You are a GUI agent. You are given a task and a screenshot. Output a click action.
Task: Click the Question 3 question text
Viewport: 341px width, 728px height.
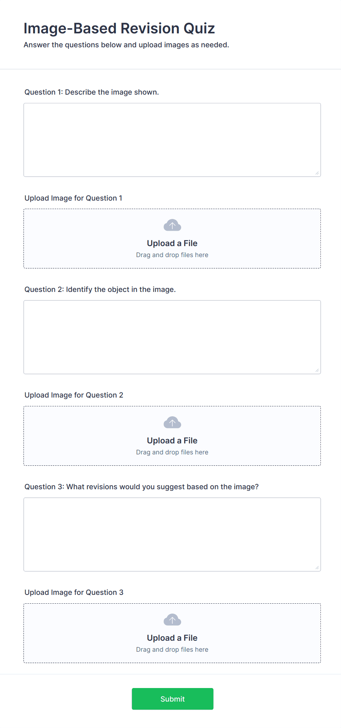click(x=142, y=487)
